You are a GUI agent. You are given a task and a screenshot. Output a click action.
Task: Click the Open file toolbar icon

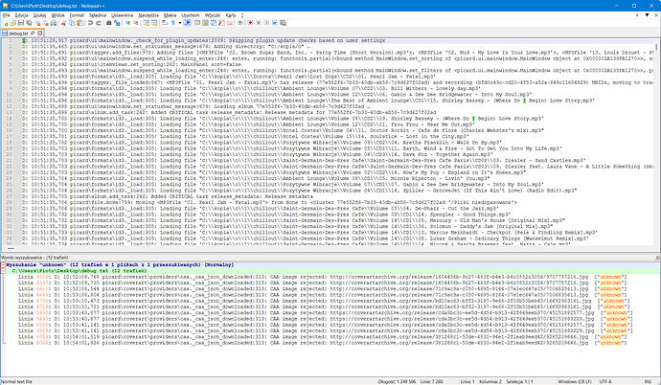(x=12, y=23)
